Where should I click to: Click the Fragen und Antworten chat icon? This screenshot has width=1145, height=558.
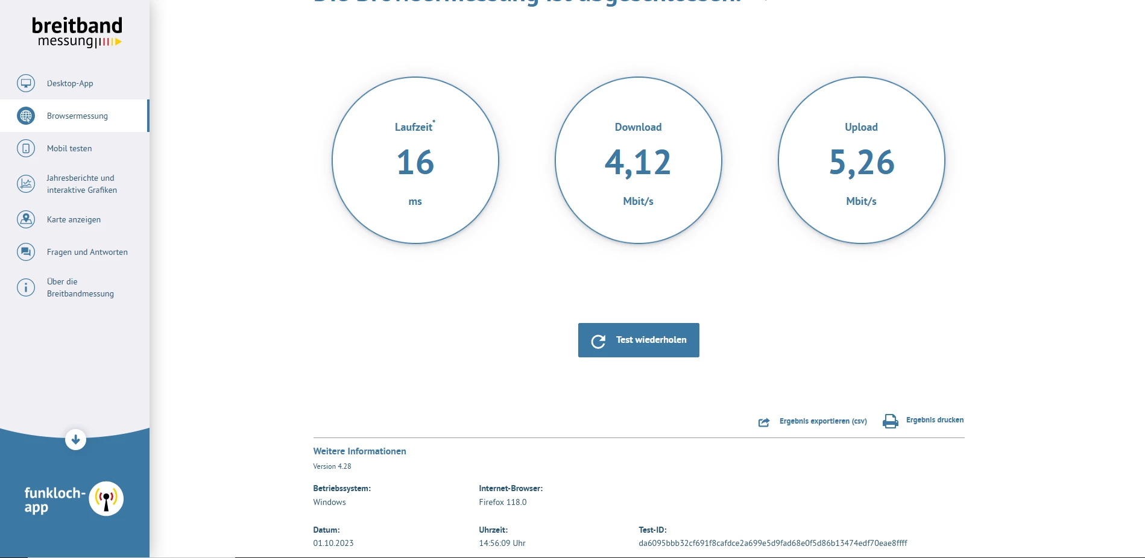pyautogui.click(x=26, y=252)
